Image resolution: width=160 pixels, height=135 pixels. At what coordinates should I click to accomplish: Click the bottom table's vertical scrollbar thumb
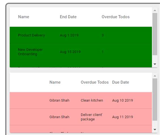coord(155,99)
